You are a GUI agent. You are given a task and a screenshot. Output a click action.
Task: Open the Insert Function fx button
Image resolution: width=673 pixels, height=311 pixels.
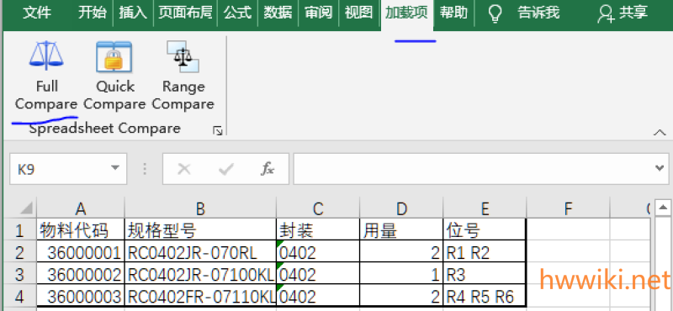[x=267, y=169]
